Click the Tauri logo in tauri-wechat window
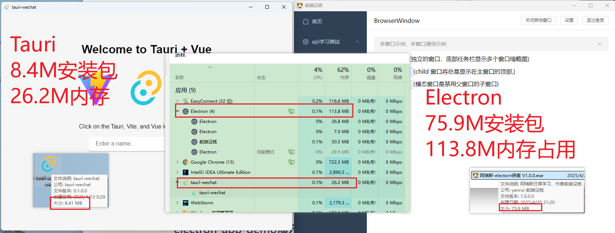 pos(146,88)
